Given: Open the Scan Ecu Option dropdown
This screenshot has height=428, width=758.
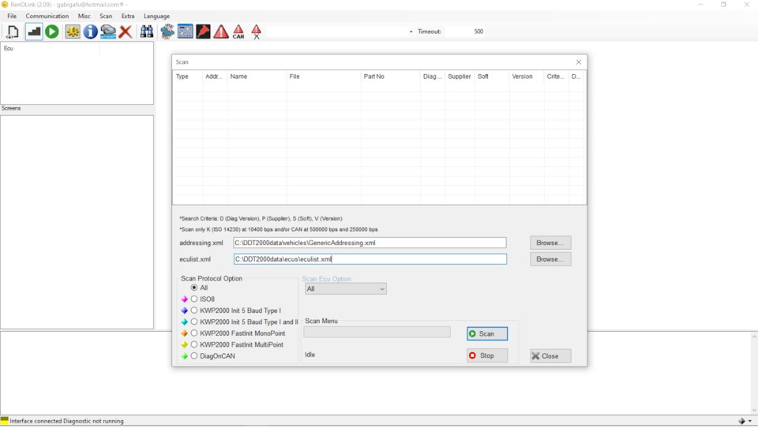Looking at the screenshot, I should pyautogui.click(x=345, y=289).
